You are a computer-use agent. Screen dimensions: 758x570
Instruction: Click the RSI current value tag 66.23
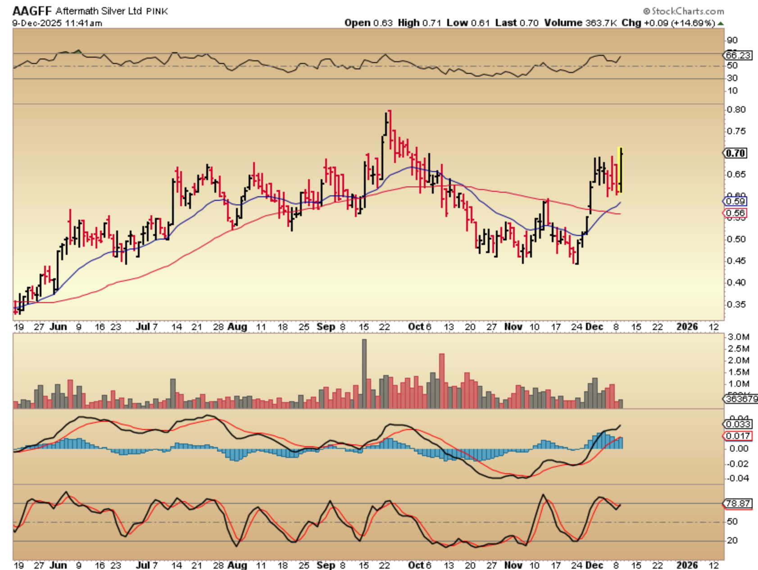[738, 55]
